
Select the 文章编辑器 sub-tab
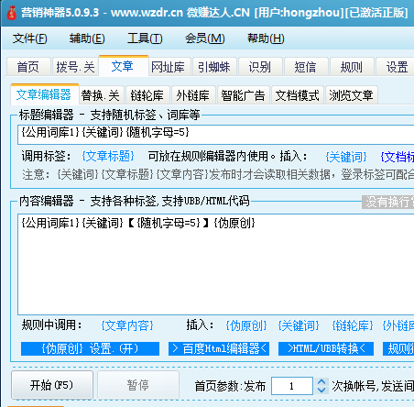44,94
